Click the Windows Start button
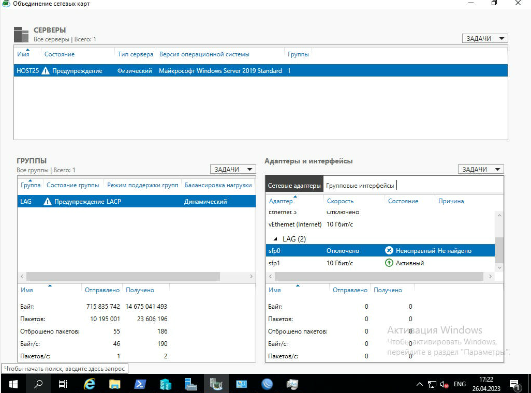This screenshot has width=531, height=393. click(x=13, y=384)
